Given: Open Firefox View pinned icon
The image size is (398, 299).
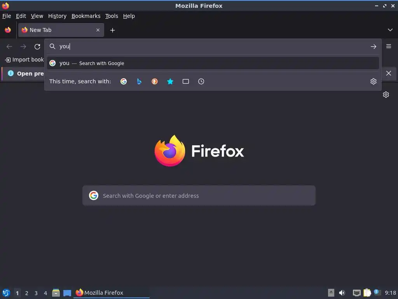Looking at the screenshot, I should (x=8, y=30).
